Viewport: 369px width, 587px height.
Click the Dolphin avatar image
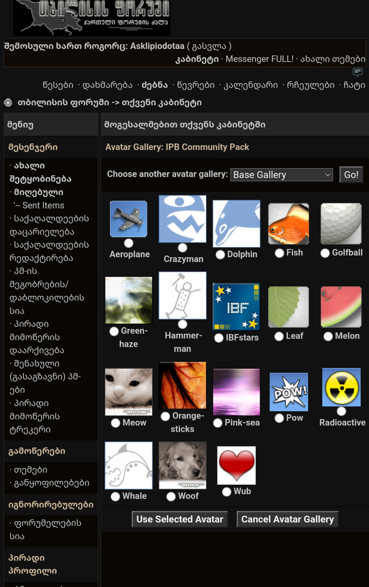[236, 224]
